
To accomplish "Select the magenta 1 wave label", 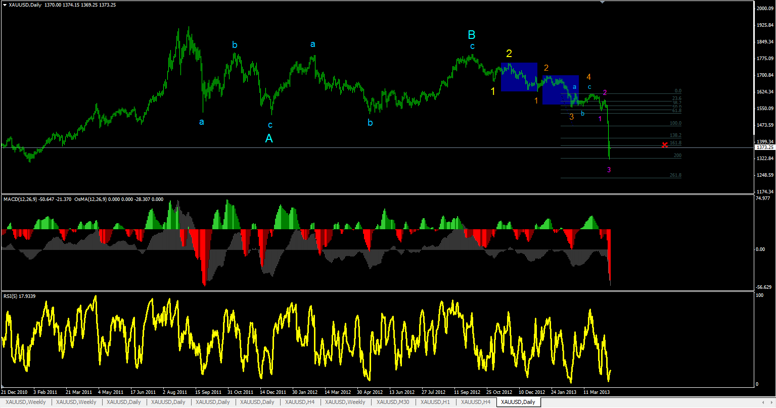I will [x=600, y=119].
